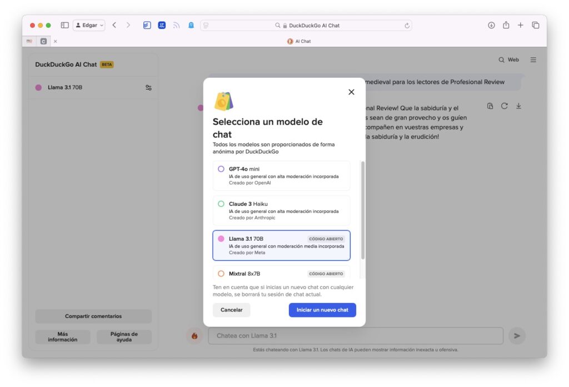Screen dimensions: 569x387
Task: Click Creado por Anthropic text
Action: click(x=252, y=218)
